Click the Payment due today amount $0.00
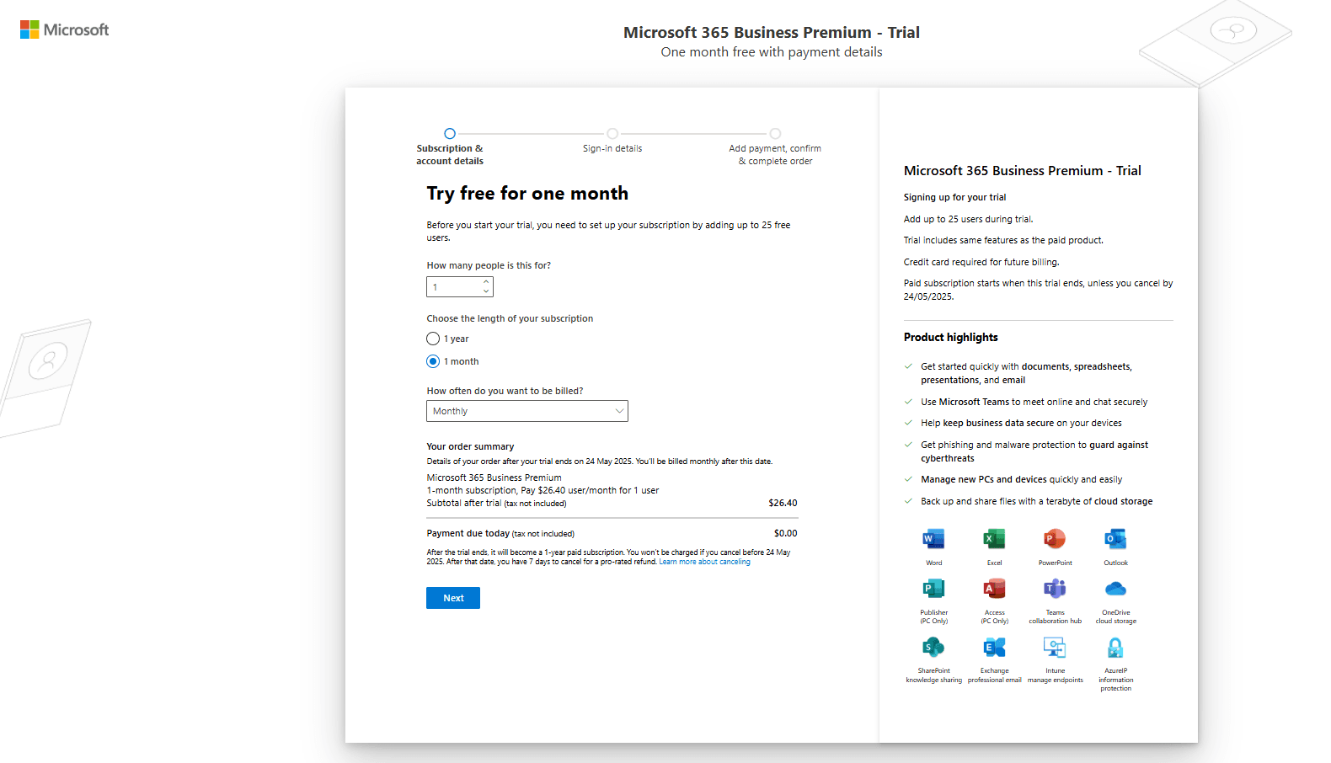1331x763 pixels. [x=785, y=533]
